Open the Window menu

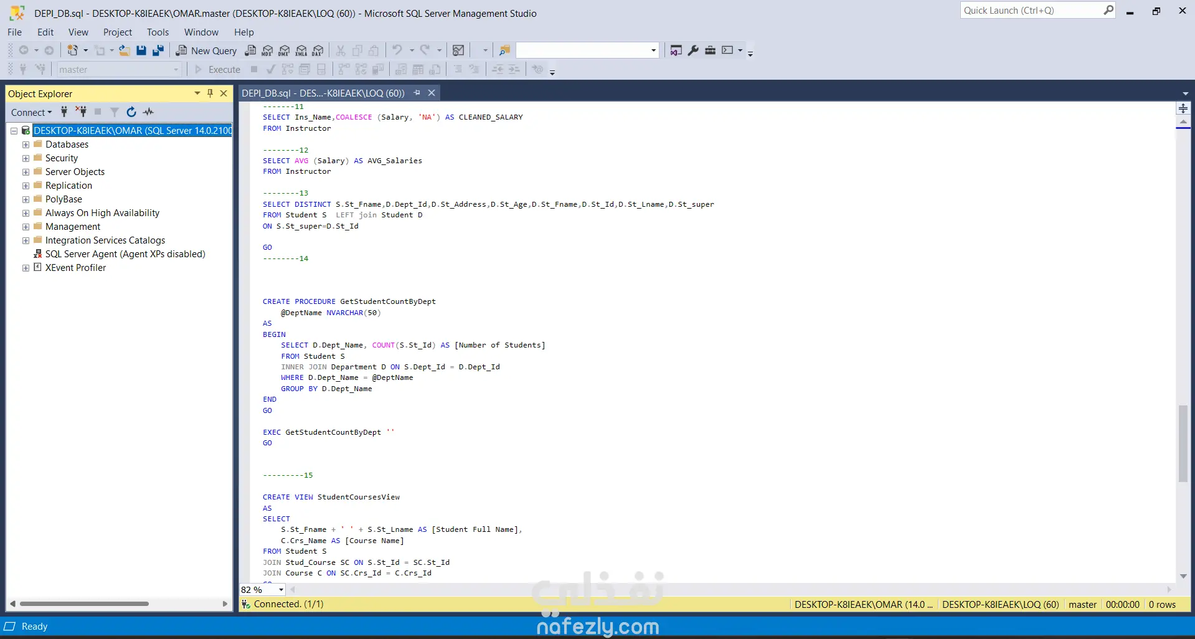point(201,32)
